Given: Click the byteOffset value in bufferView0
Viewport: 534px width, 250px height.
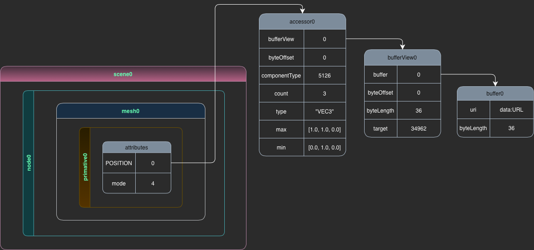Looking at the screenshot, I should (x=419, y=93).
